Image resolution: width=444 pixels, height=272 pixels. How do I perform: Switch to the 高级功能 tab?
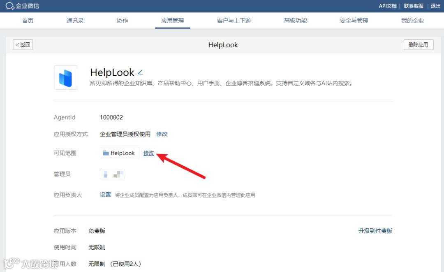[x=295, y=20]
